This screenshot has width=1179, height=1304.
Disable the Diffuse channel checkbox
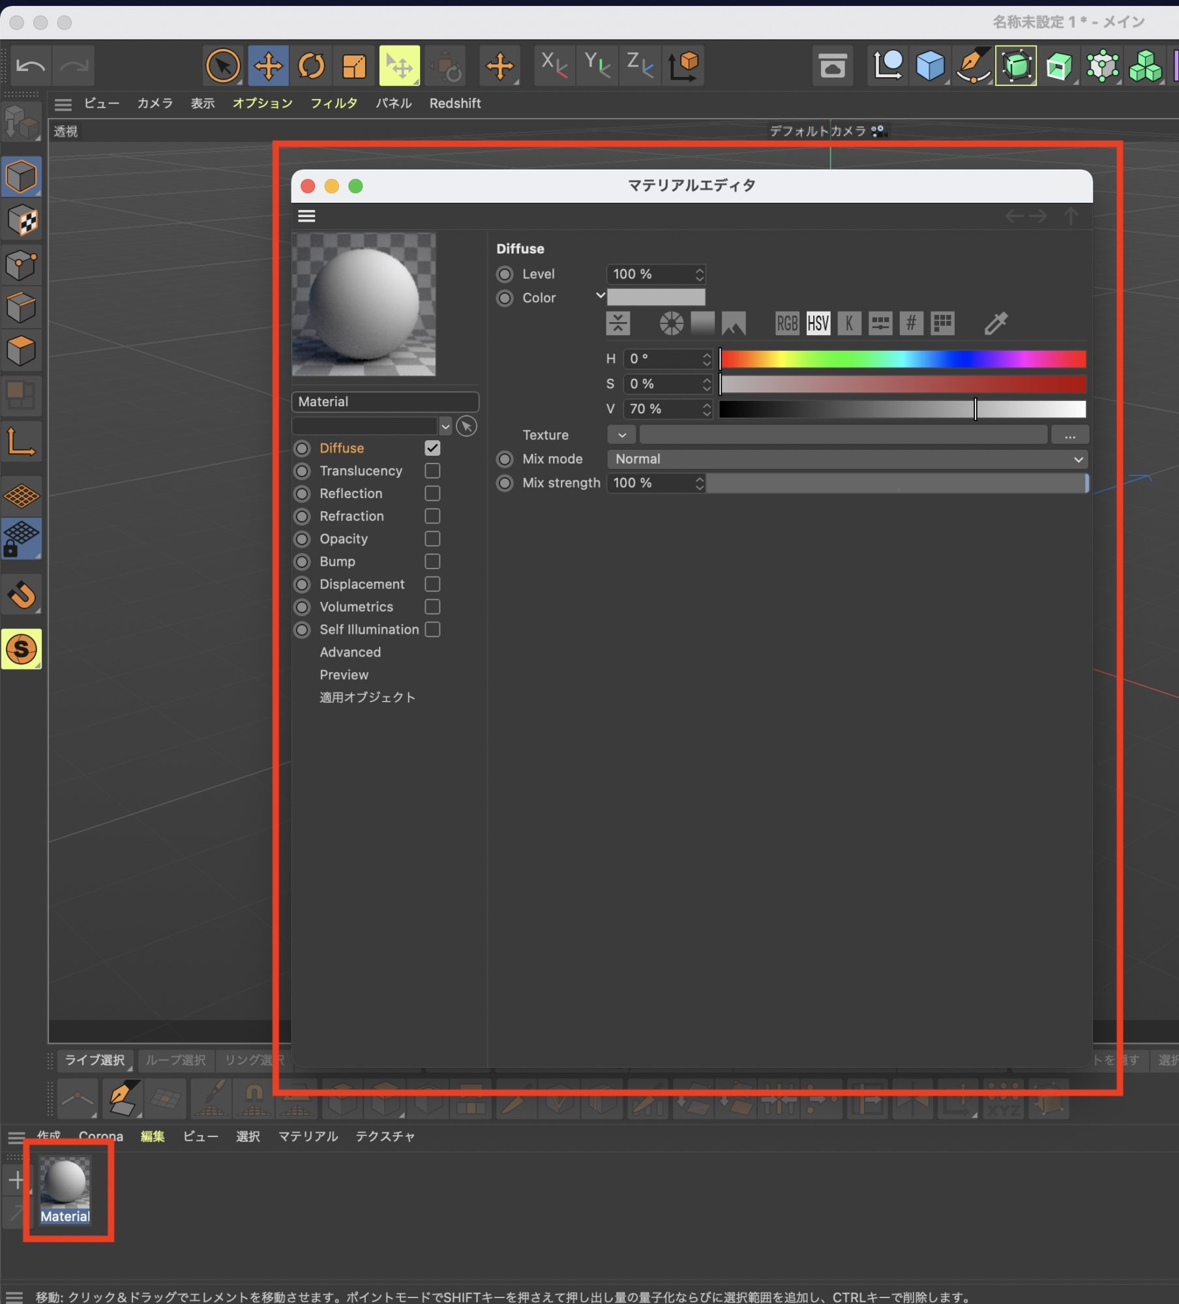[x=432, y=448]
